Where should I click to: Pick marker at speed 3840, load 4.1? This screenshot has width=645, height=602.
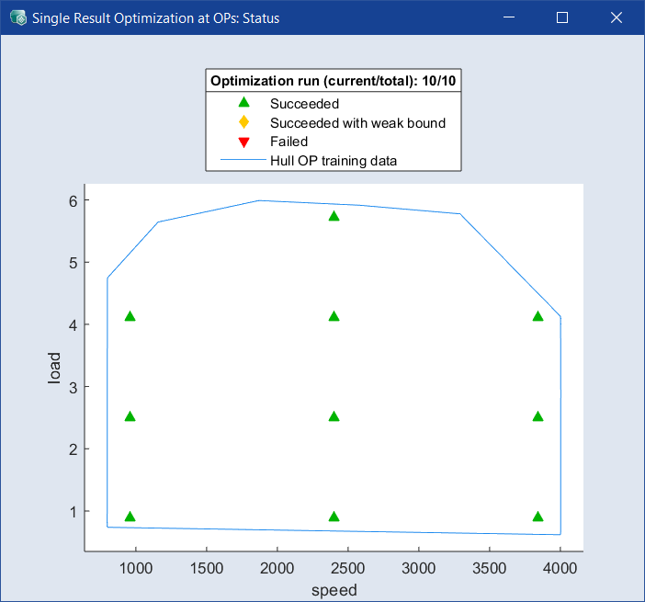coord(538,316)
